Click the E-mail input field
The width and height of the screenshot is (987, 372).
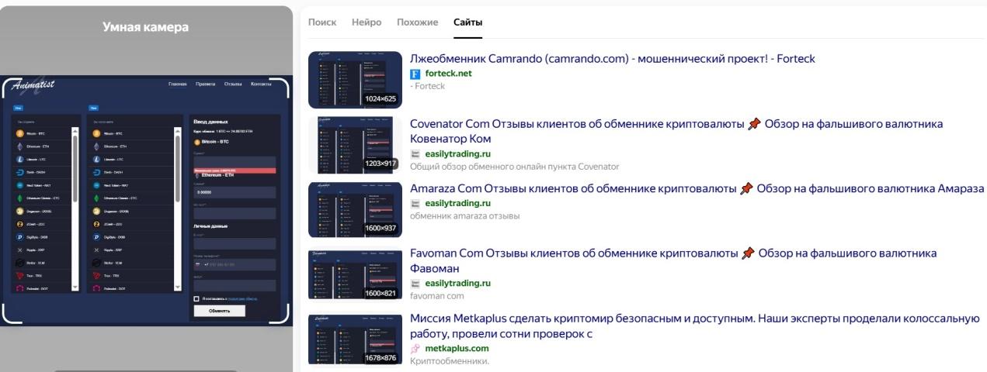click(x=235, y=244)
